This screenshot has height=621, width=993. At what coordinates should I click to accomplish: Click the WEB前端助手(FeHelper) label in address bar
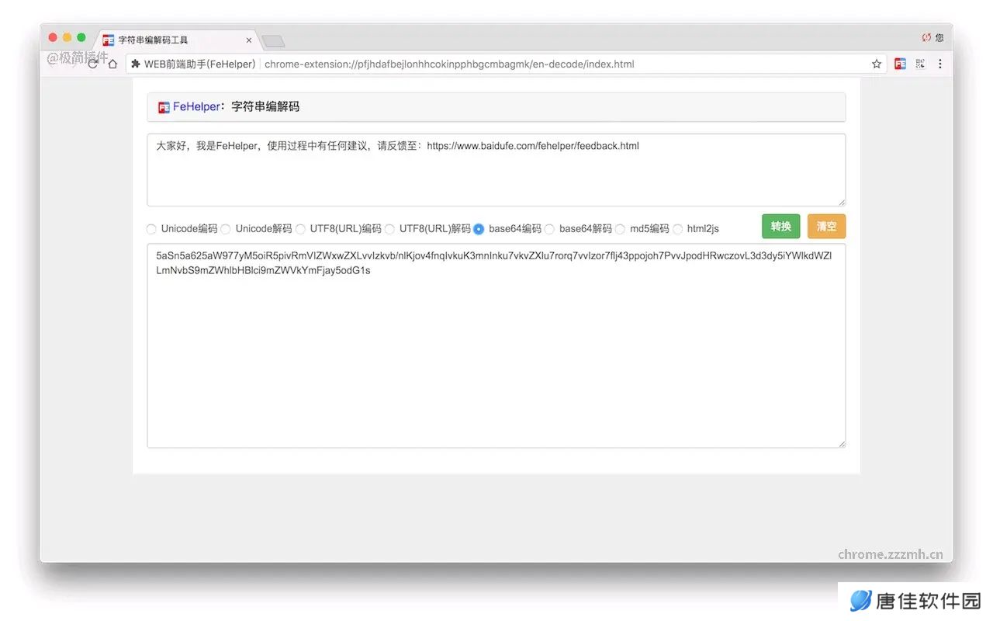tap(200, 64)
